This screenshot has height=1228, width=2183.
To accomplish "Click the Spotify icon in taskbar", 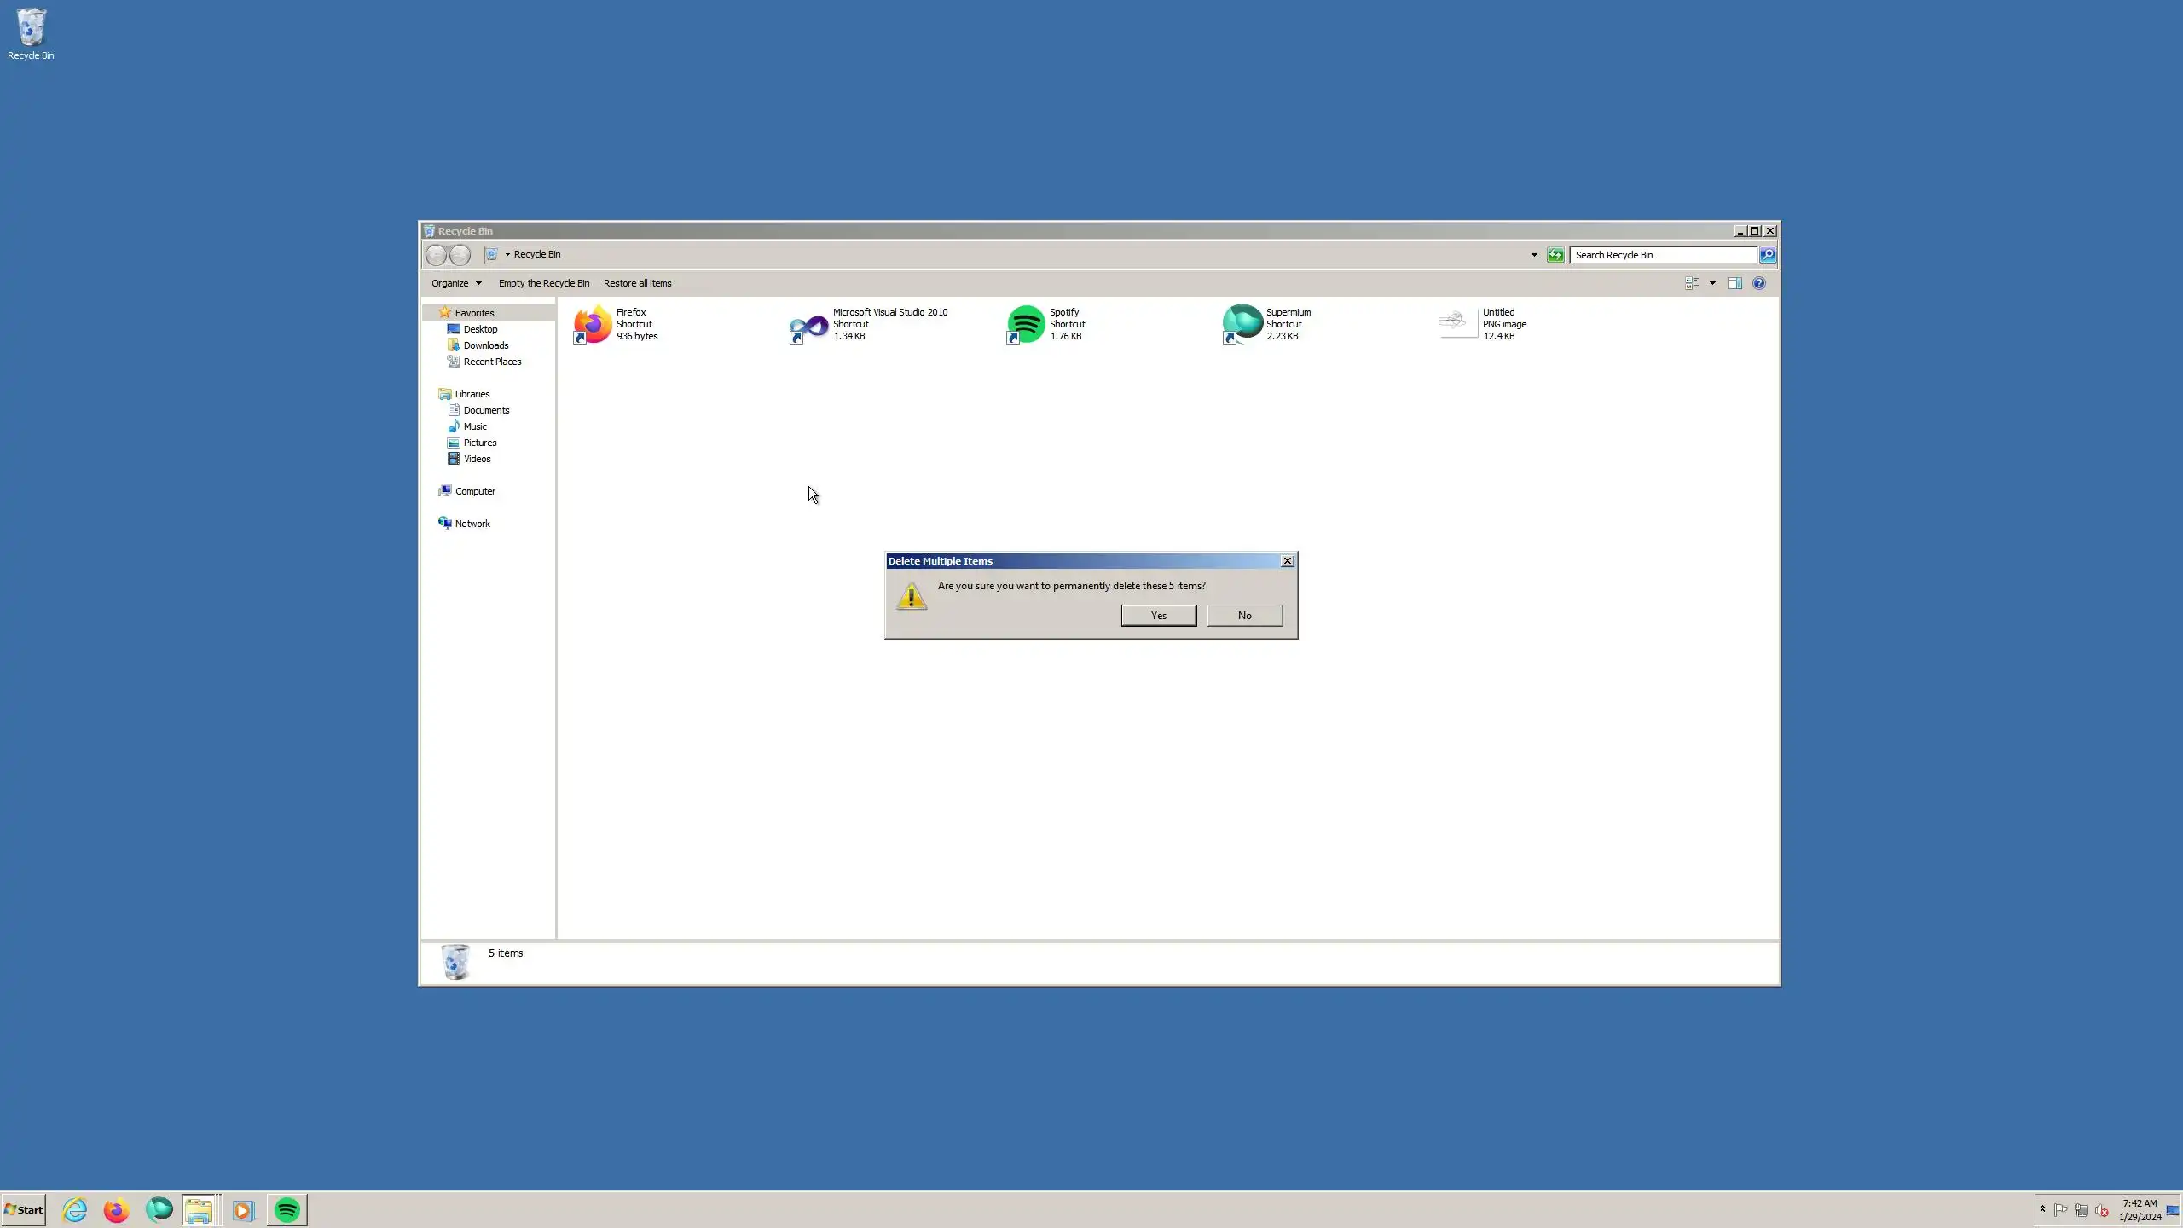I will (287, 1209).
